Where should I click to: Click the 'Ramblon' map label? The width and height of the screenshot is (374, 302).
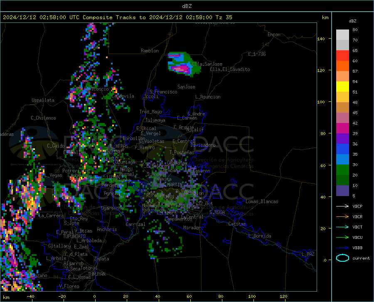(150, 51)
